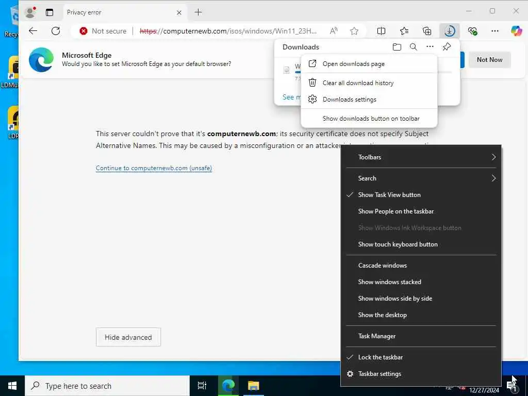This screenshot has height=396, width=528.
Task: Click the Not secure warning badge
Action: 103,31
